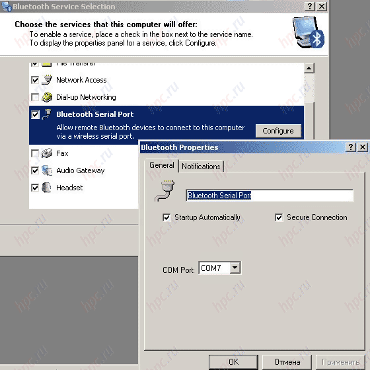The height and width of the screenshot is (370, 370).
Task: Click the serial connector icon in Bluetooth Properties
Action: tap(165, 191)
